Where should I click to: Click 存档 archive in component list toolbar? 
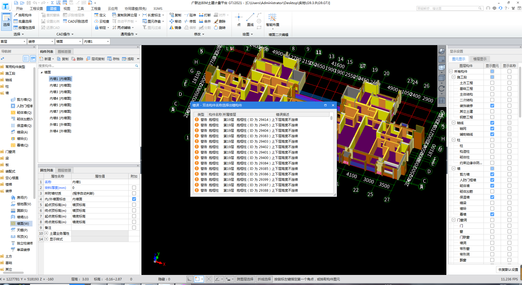[113, 59]
